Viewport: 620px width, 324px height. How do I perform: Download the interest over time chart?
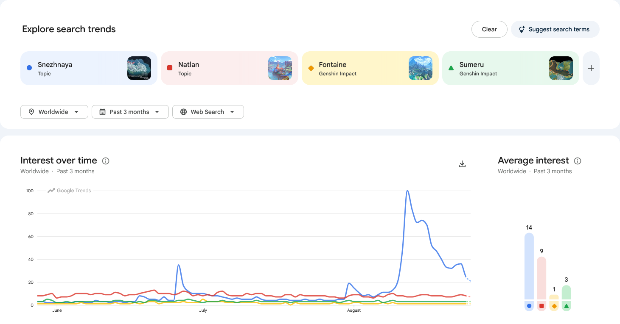point(462,164)
